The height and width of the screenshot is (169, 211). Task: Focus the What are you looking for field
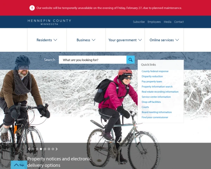(92, 60)
